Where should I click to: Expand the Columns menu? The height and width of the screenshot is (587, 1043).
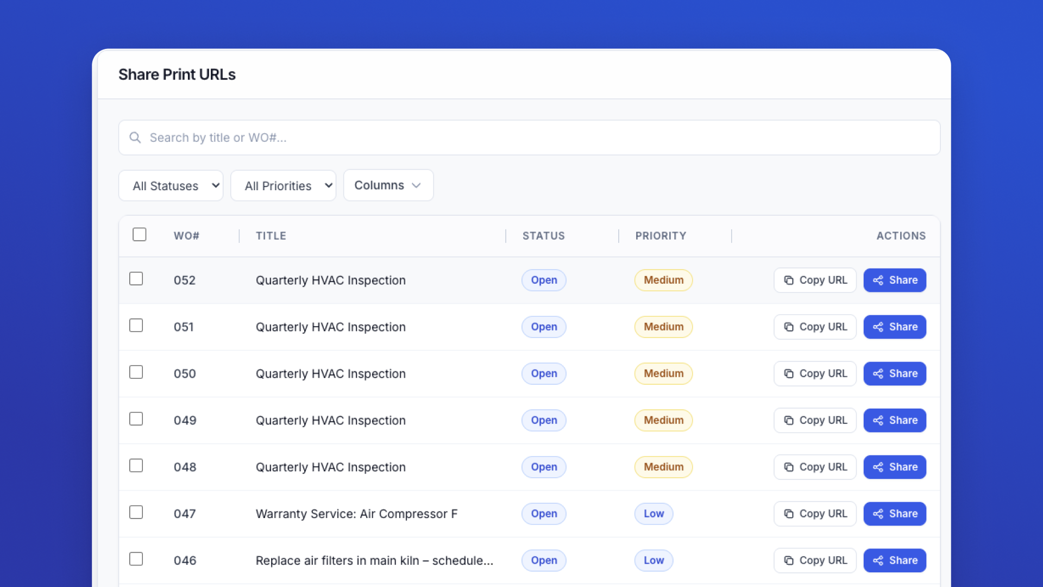pos(388,185)
